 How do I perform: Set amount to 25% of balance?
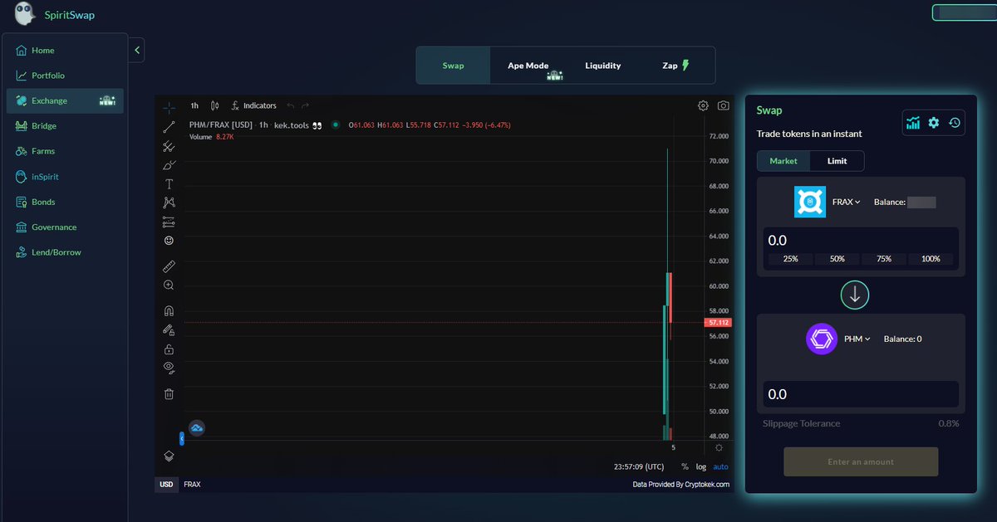[x=790, y=259]
